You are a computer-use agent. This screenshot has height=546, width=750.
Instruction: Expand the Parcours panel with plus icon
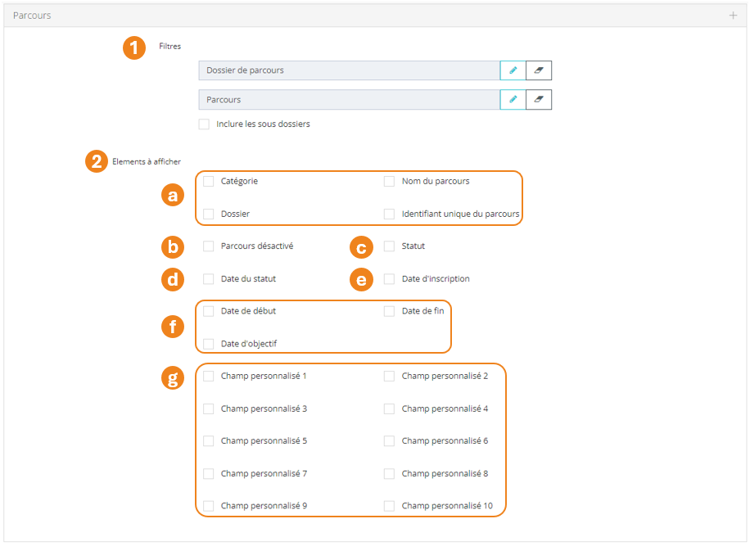point(733,16)
